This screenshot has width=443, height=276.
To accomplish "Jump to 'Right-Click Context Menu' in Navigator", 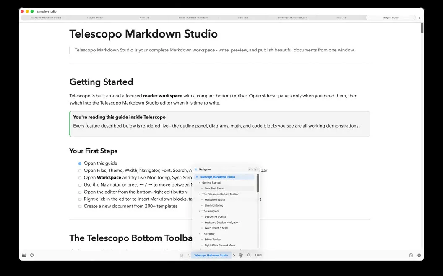I will [x=224, y=245].
